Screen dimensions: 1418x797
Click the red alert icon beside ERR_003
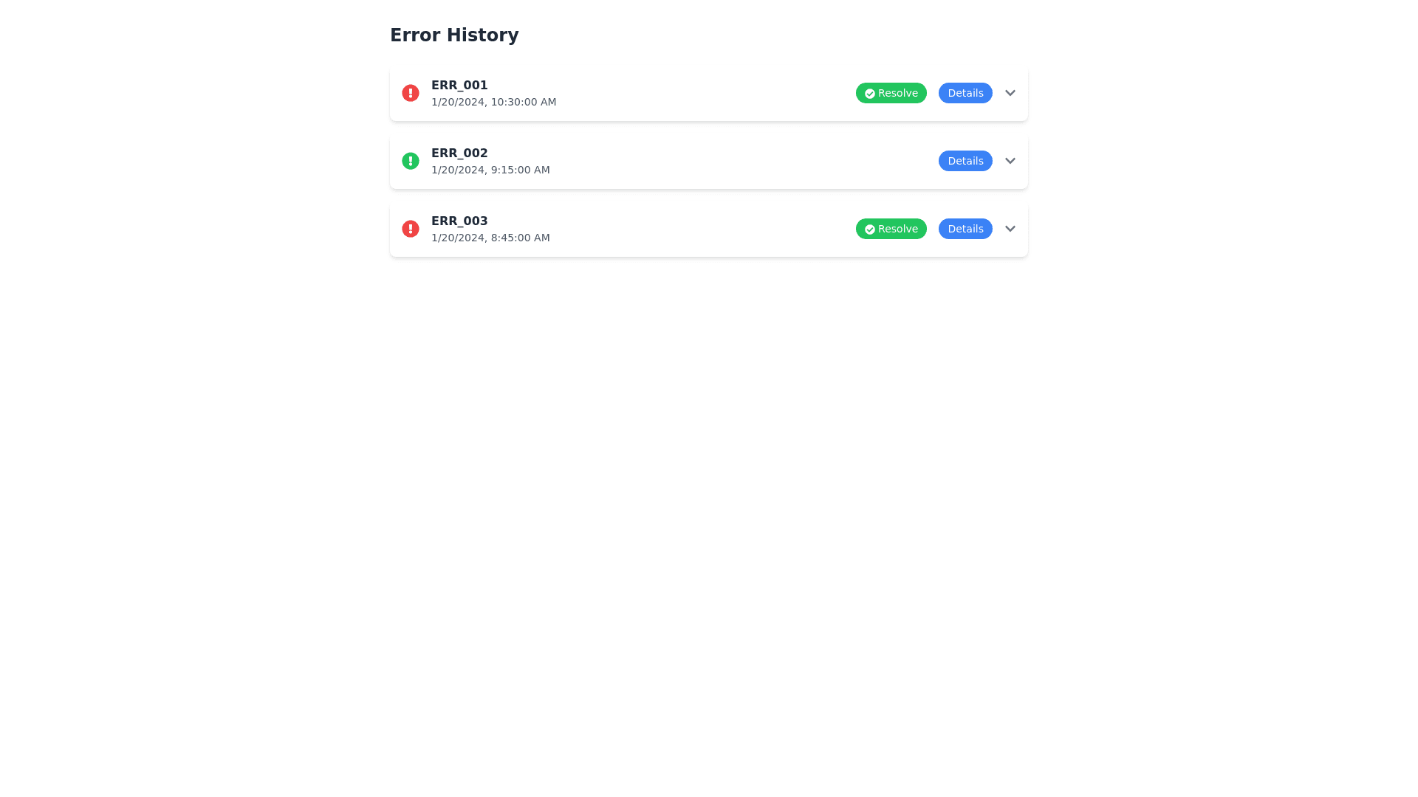[x=410, y=229]
